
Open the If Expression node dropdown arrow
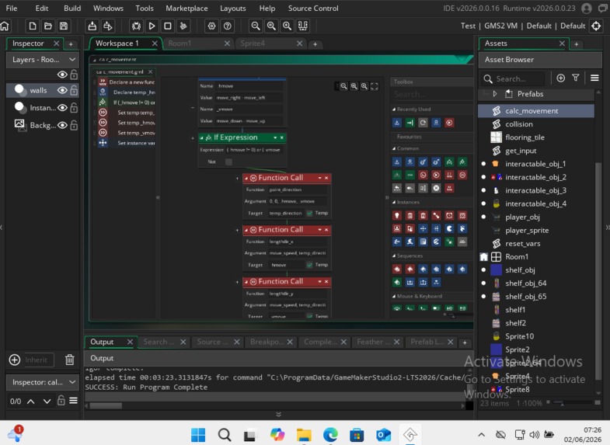275,137
